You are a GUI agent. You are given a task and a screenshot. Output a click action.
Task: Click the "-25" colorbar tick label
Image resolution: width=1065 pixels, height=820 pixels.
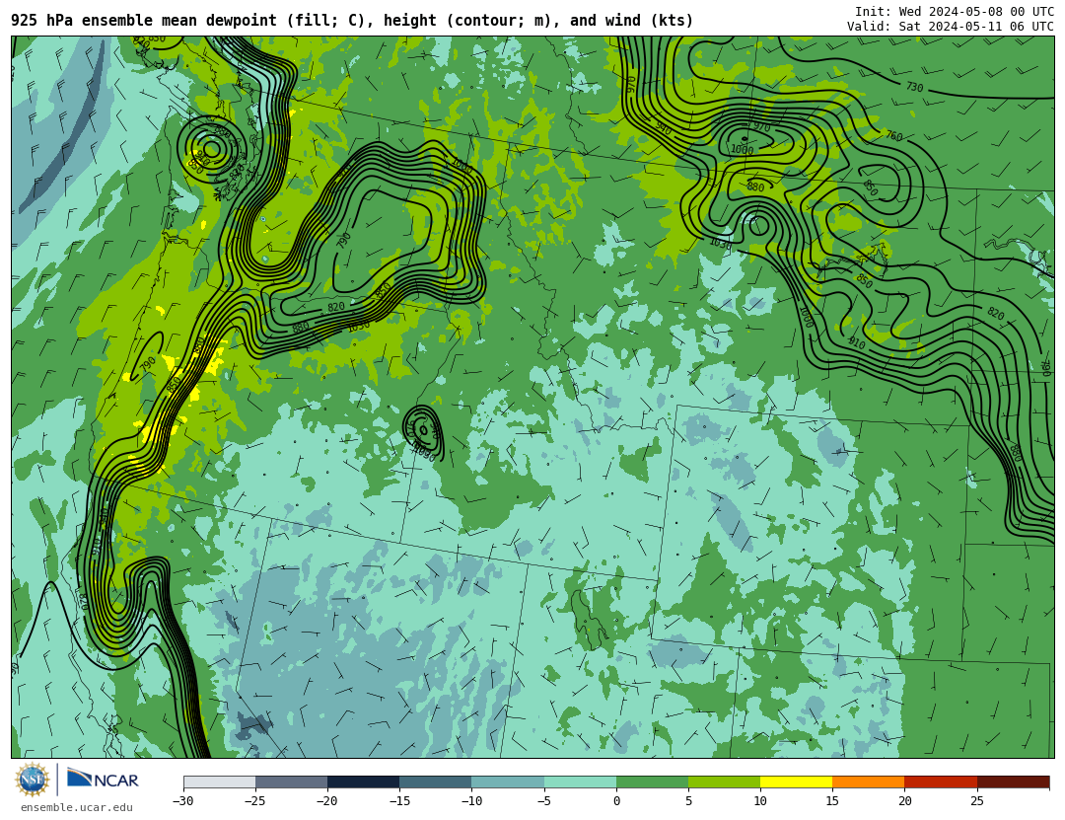[x=254, y=801]
